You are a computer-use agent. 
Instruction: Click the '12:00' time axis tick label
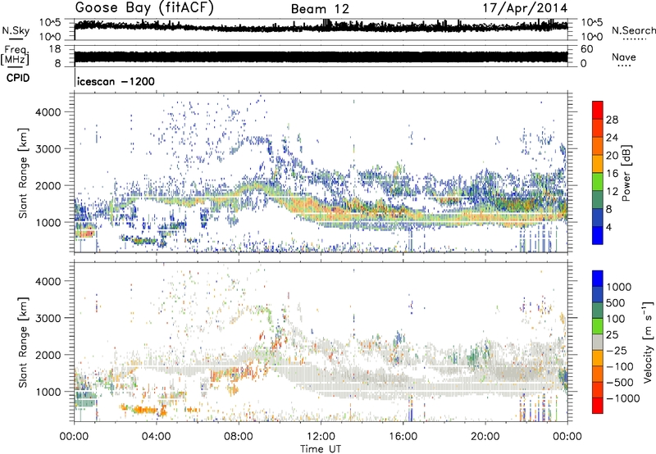pos(321,437)
